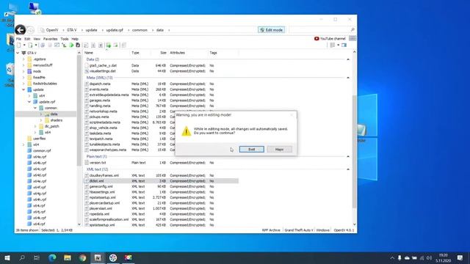
Task: Click the yellow warning triangle icon
Action: click(186, 131)
